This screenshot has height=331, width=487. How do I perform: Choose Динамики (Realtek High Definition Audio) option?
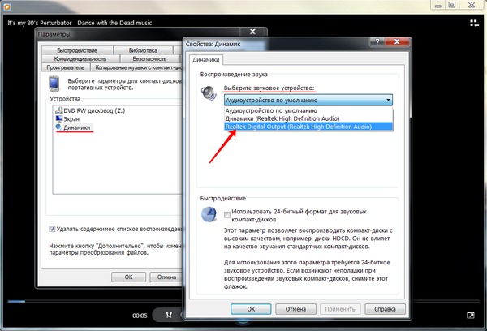tap(308, 118)
